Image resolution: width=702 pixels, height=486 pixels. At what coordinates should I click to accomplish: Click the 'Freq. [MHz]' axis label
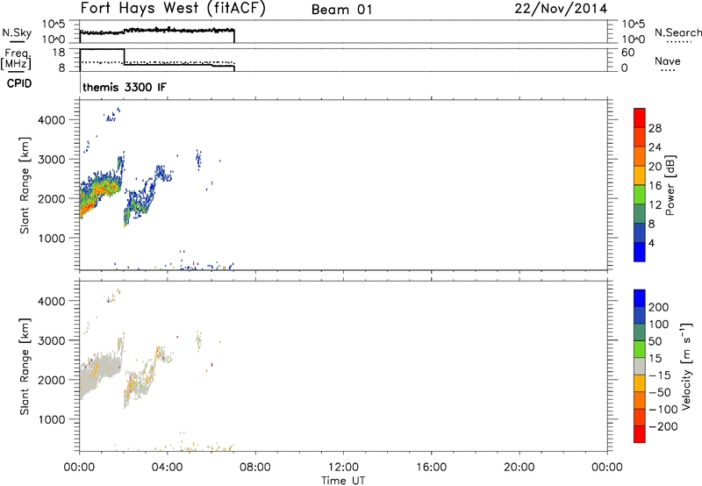pyautogui.click(x=17, y=60)
